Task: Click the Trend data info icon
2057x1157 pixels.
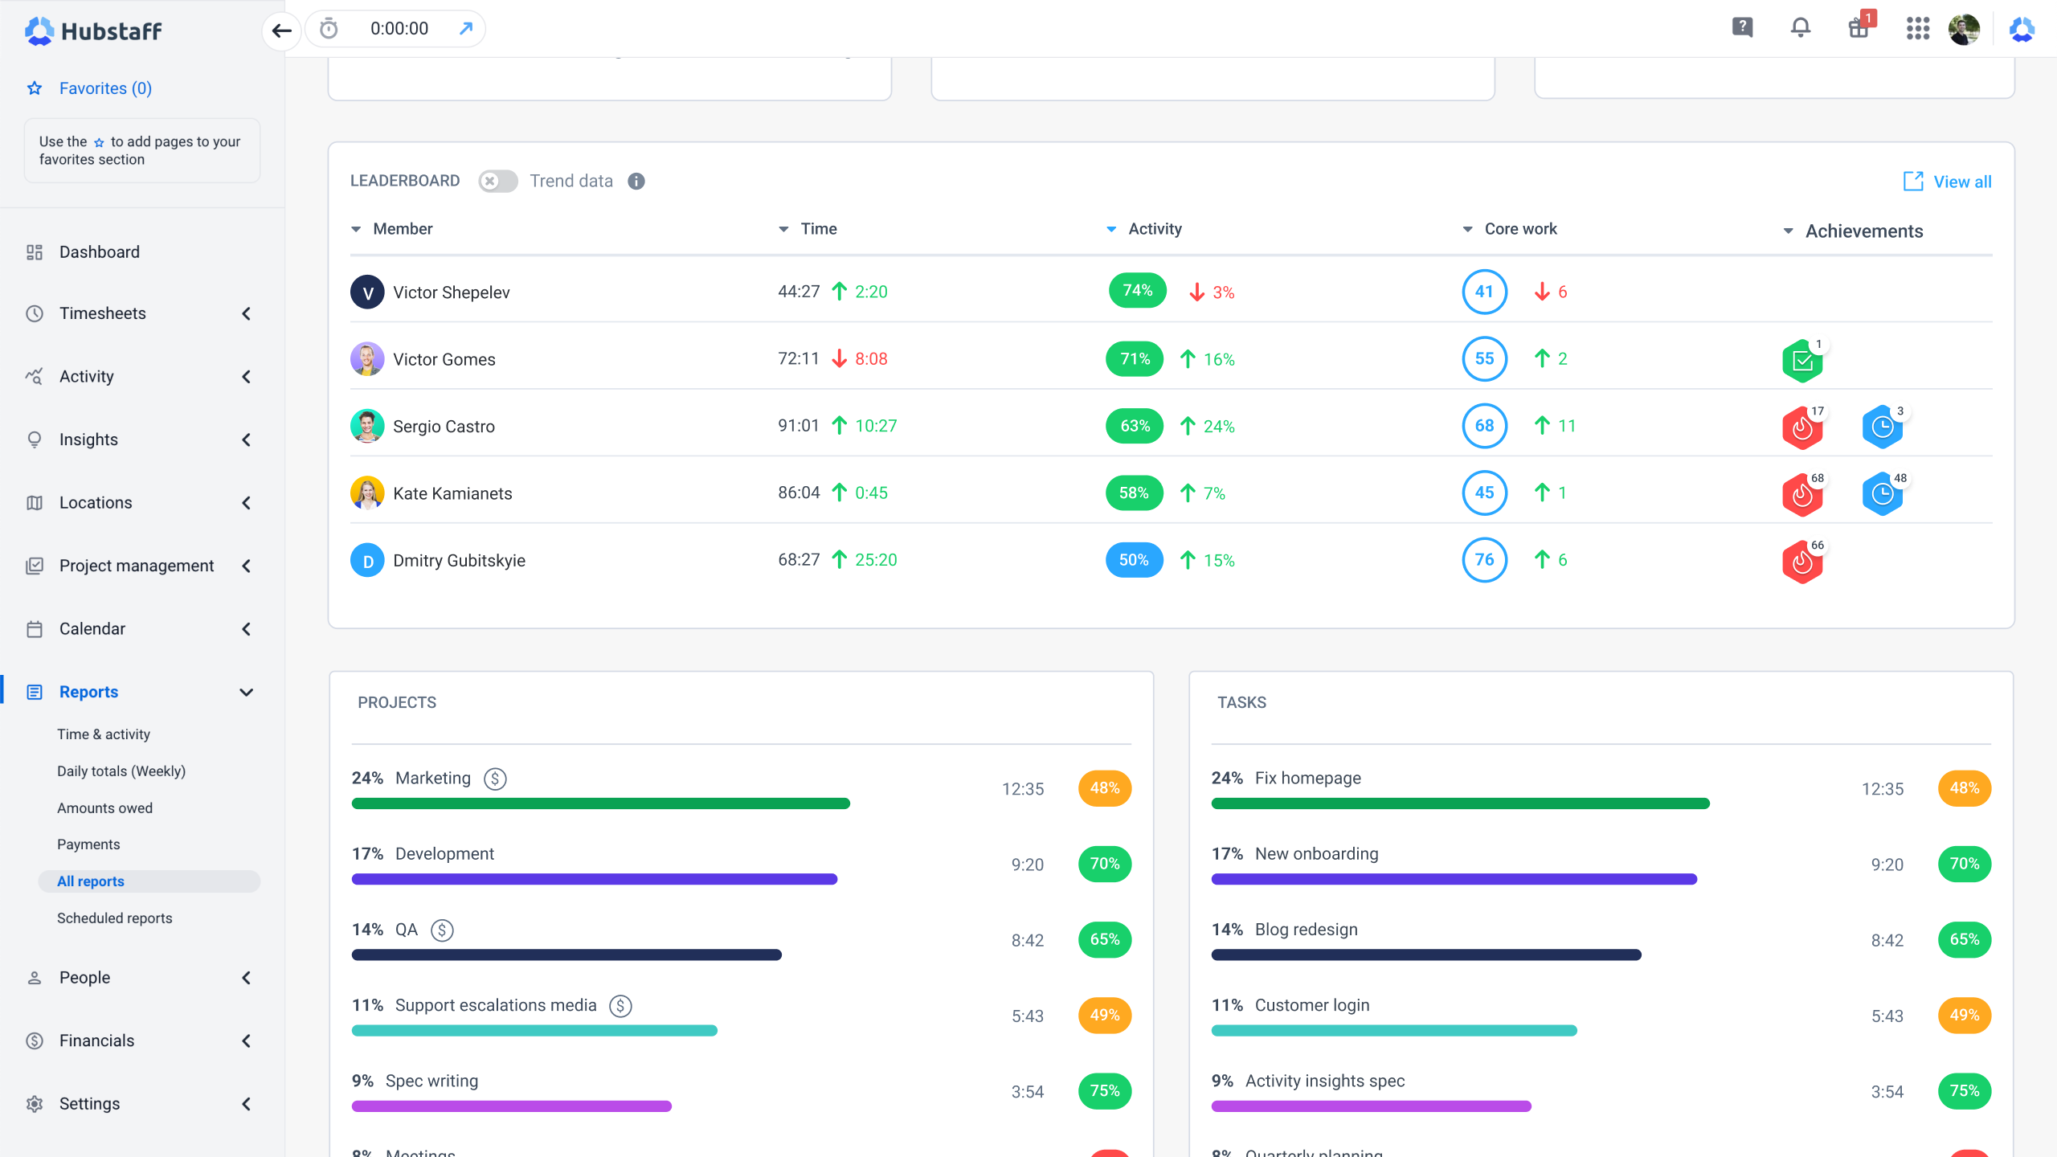Action: click(636, 181)
